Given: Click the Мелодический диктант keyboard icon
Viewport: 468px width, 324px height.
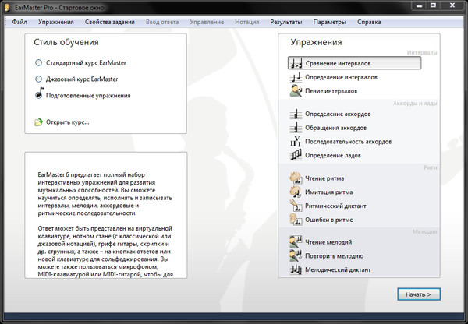Looking at the screenshot, I should click(x=296, y=270).
